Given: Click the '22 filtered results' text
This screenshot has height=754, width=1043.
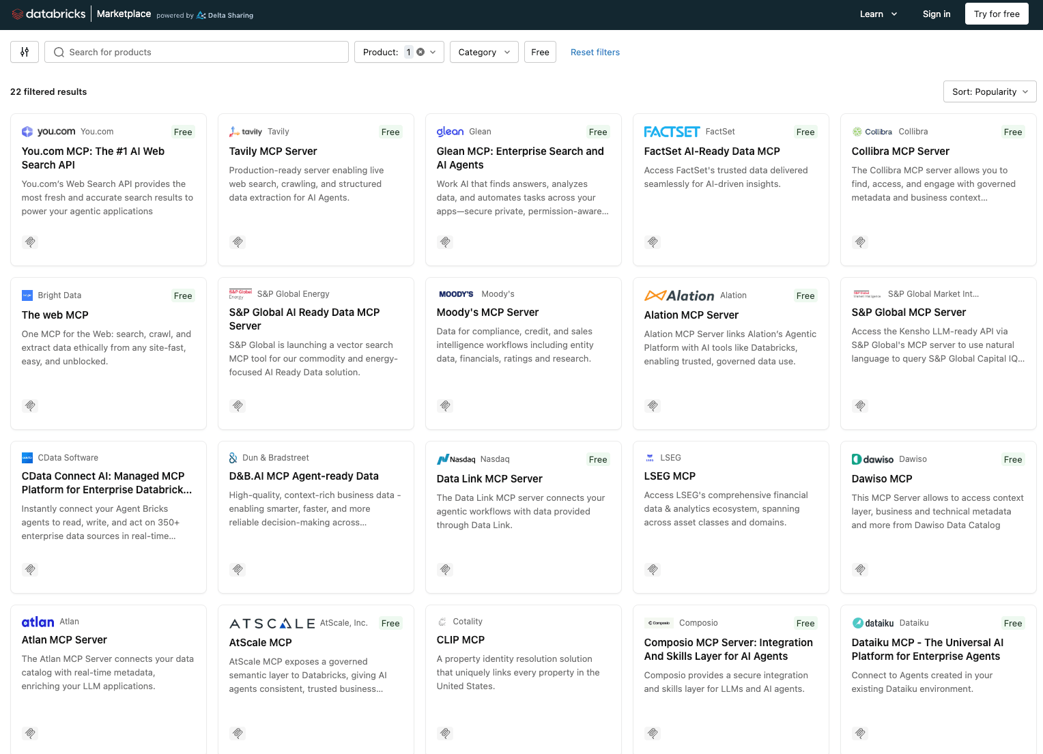Looking at the screenshot, I should click(x=48, y=91).
